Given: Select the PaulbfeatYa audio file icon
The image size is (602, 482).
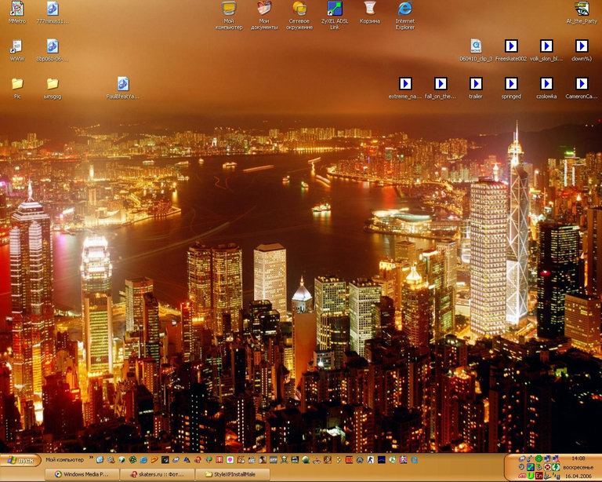Looking at the screenshot, I should click(123, 84).
